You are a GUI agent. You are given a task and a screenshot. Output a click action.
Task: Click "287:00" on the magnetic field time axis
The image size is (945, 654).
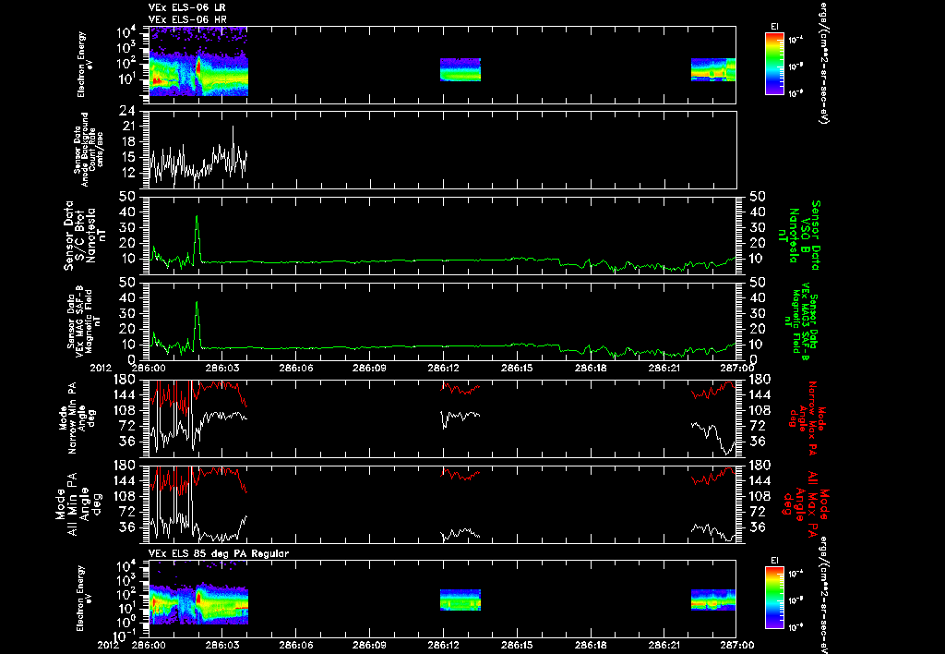click(x=736, y=368)
